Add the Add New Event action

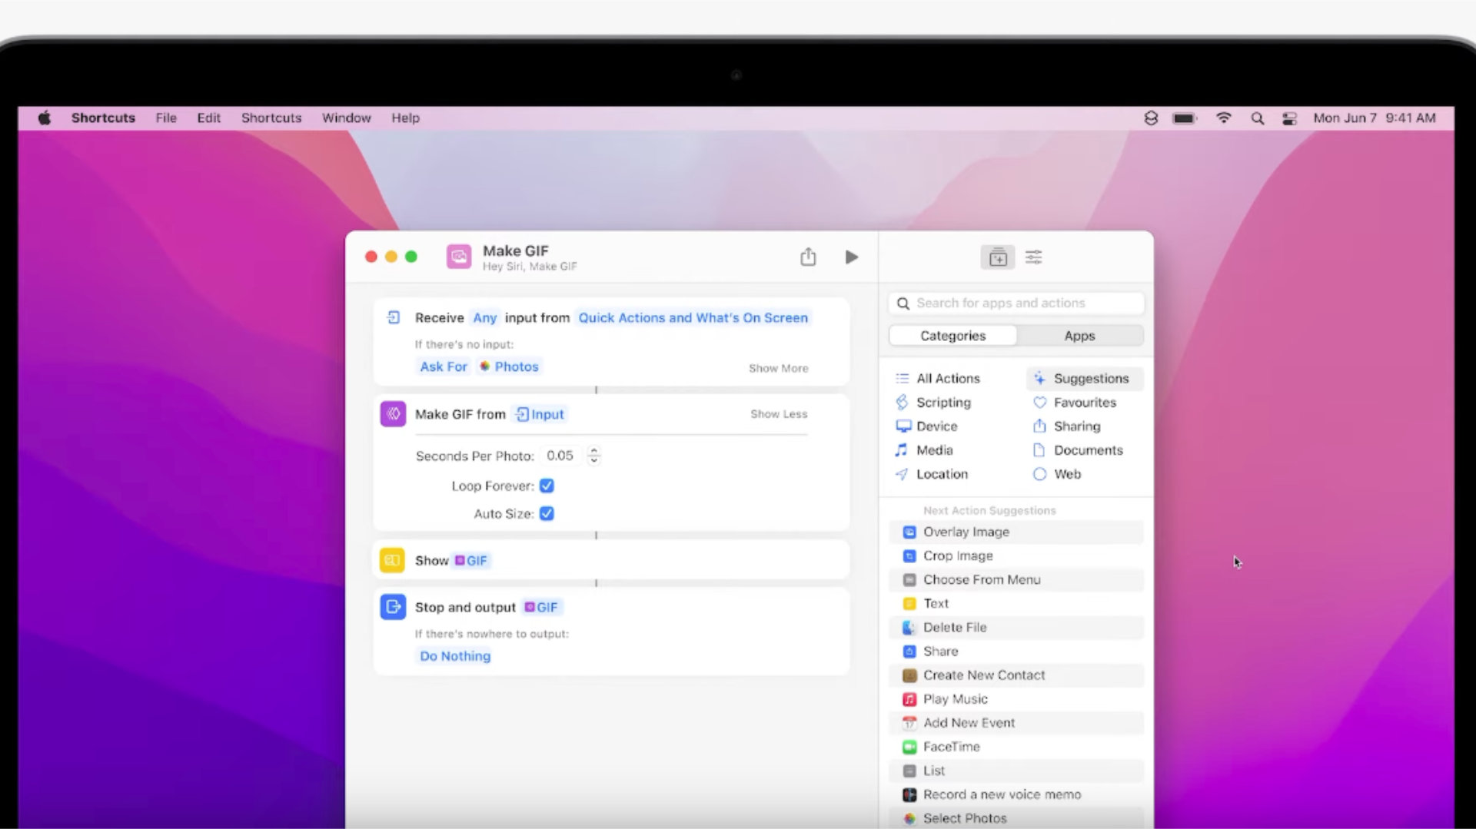1016,722
